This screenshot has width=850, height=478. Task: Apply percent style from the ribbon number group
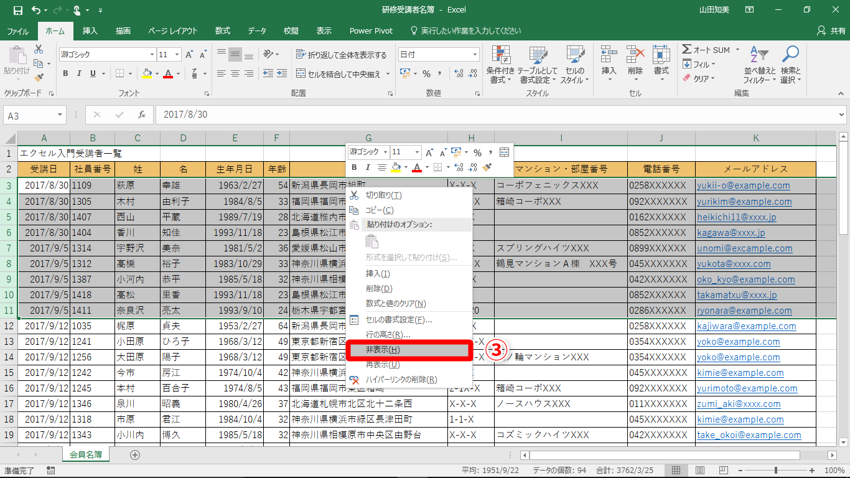(427, 74)
